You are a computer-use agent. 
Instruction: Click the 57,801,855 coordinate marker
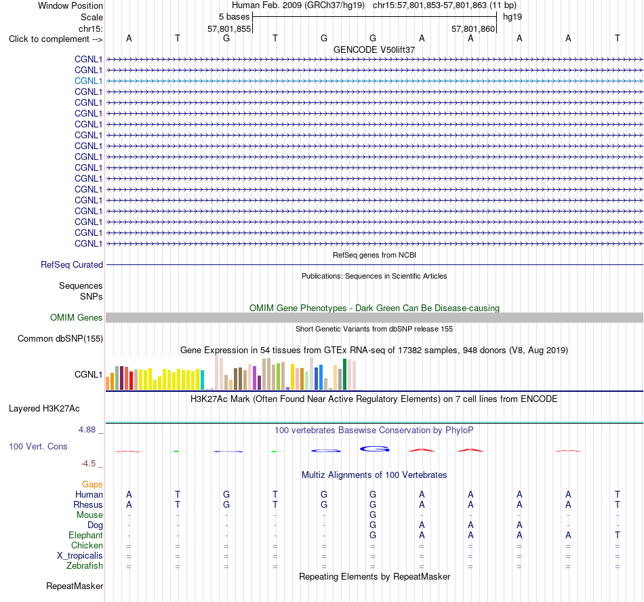[x=228, y=28]
